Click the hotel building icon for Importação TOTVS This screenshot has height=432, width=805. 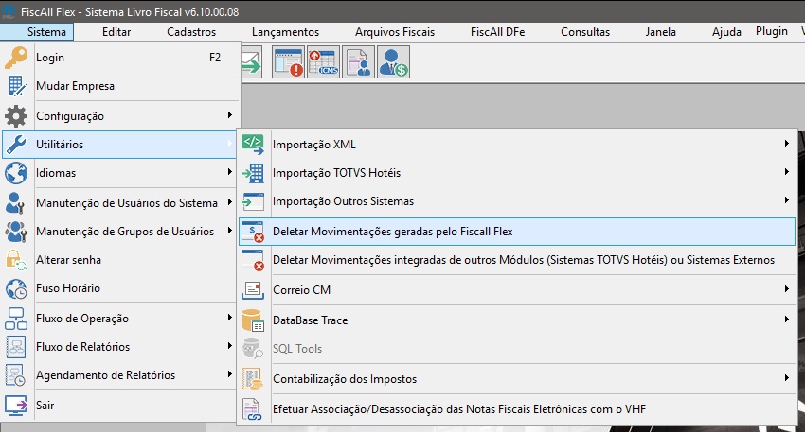(x=253, y=173)
